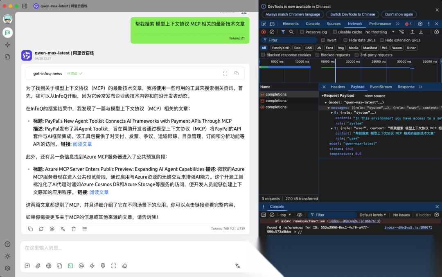This screenshot has width=442, height=277.
Task: Clear context with the eraser icon
Action: coord(124,266)
